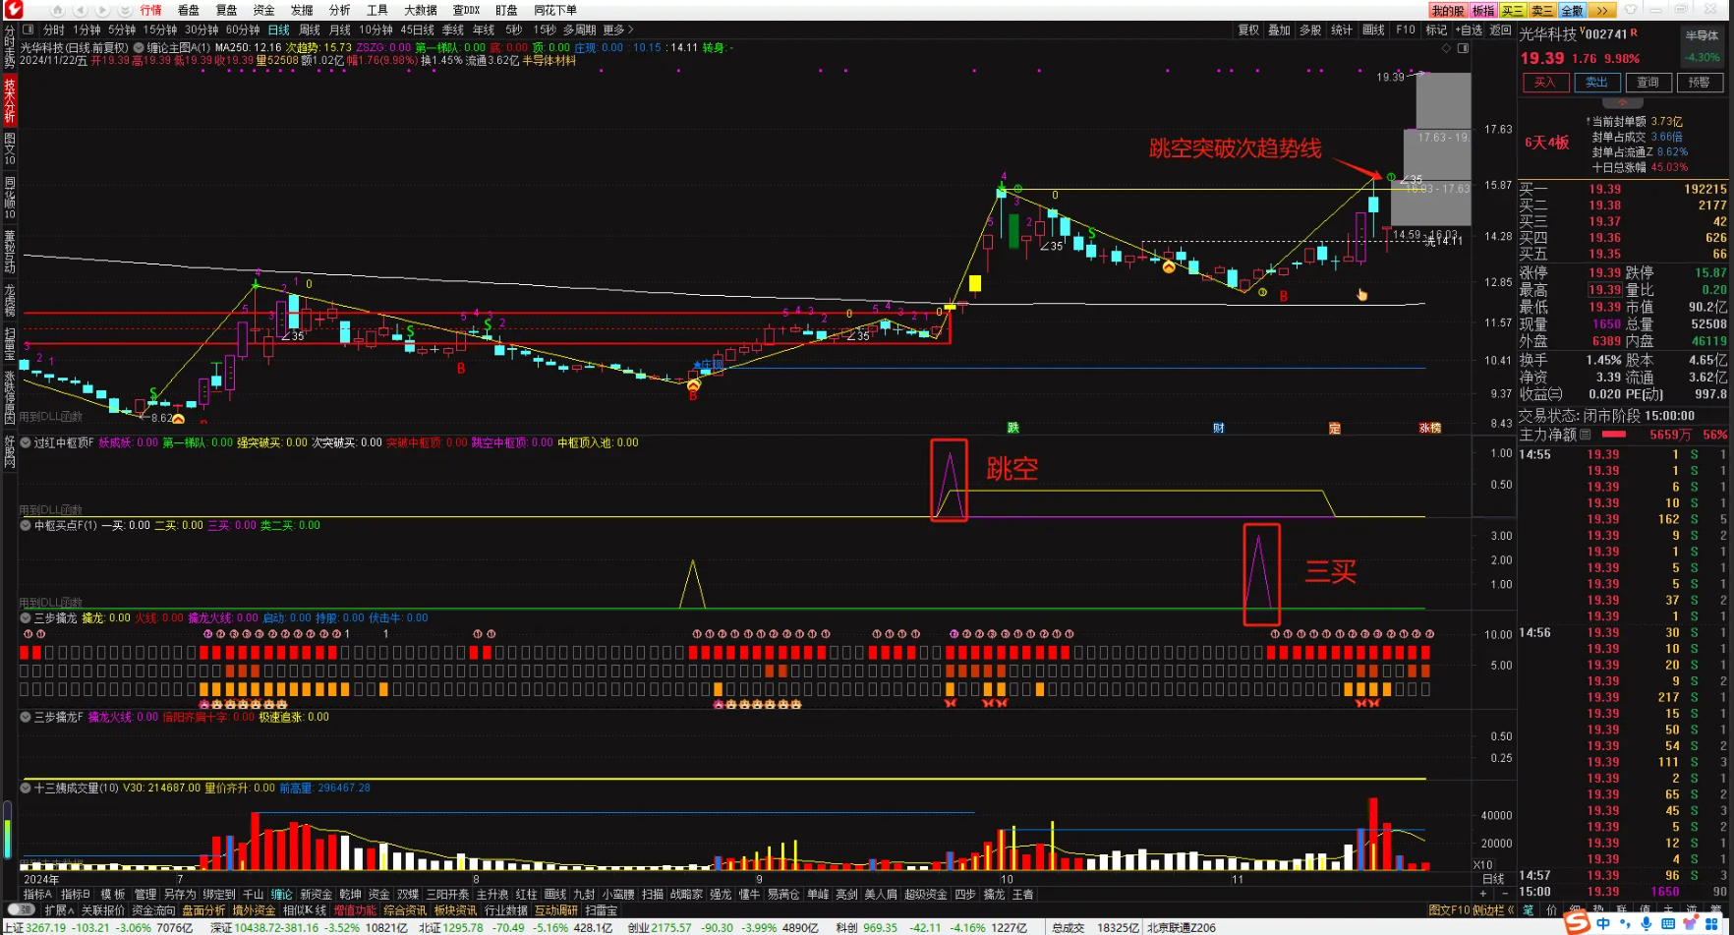Open the 资金 menu
Viewport: 1734px width, 935px height.
coord(263,10)
